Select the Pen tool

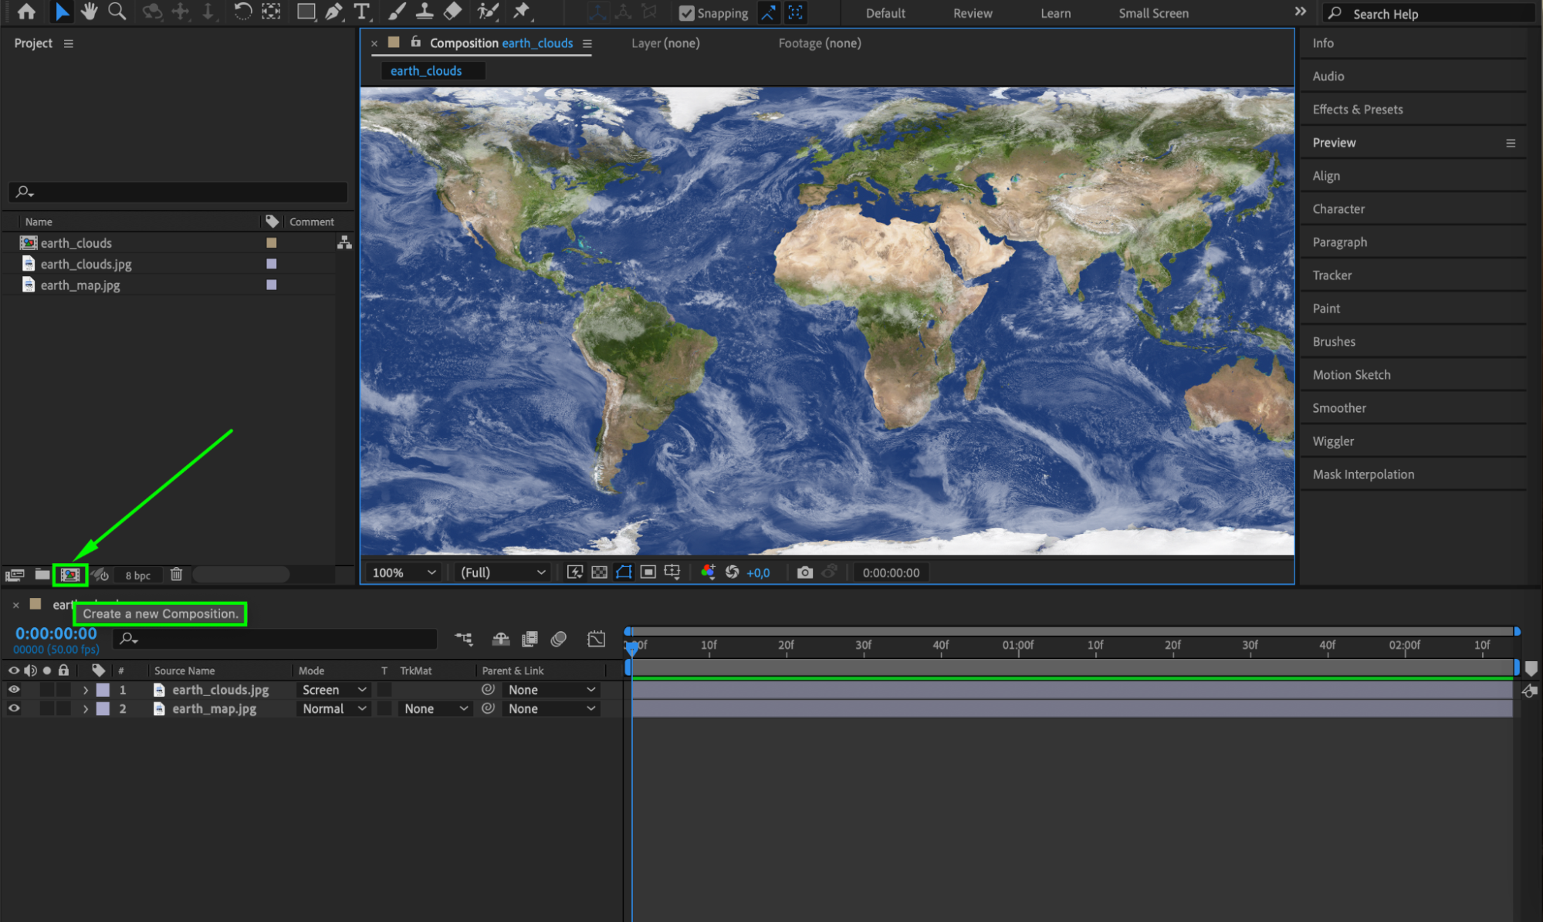click(333, 12)
